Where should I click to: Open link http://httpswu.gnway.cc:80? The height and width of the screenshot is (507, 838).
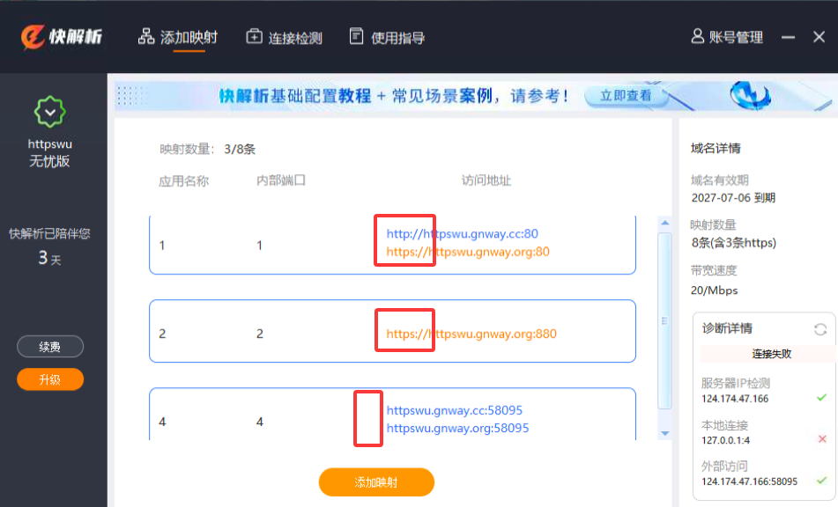point(463,234)
